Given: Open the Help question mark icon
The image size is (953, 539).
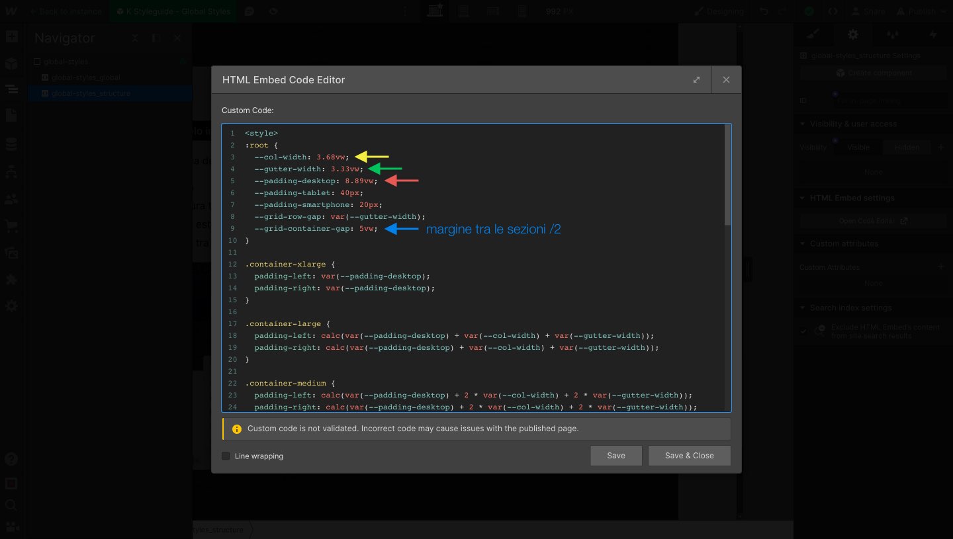Looking at the screenshot, I should pos(11,459).
